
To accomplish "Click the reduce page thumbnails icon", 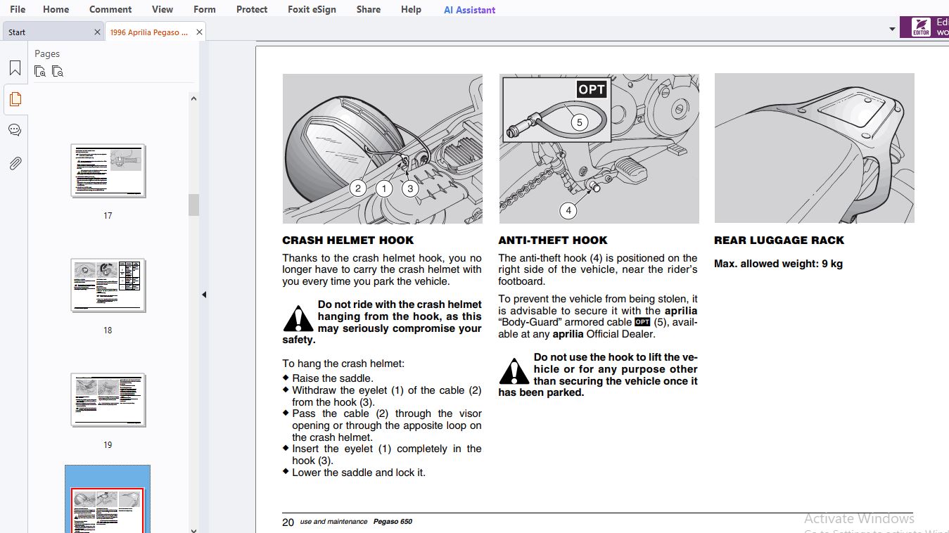I will point(58,71).
